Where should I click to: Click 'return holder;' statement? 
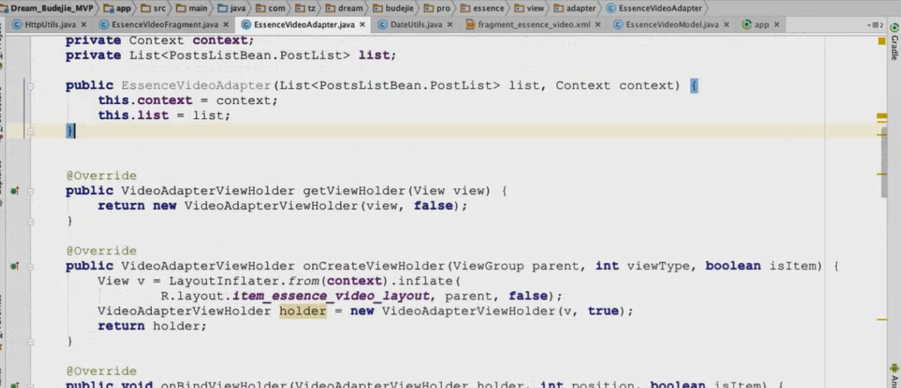click(152, 326)
